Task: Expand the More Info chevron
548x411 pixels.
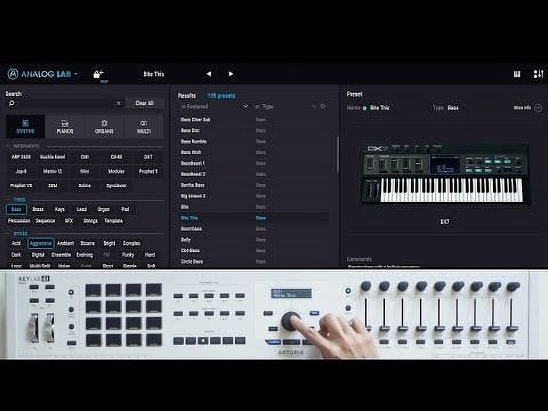Action: click(538, 107)
